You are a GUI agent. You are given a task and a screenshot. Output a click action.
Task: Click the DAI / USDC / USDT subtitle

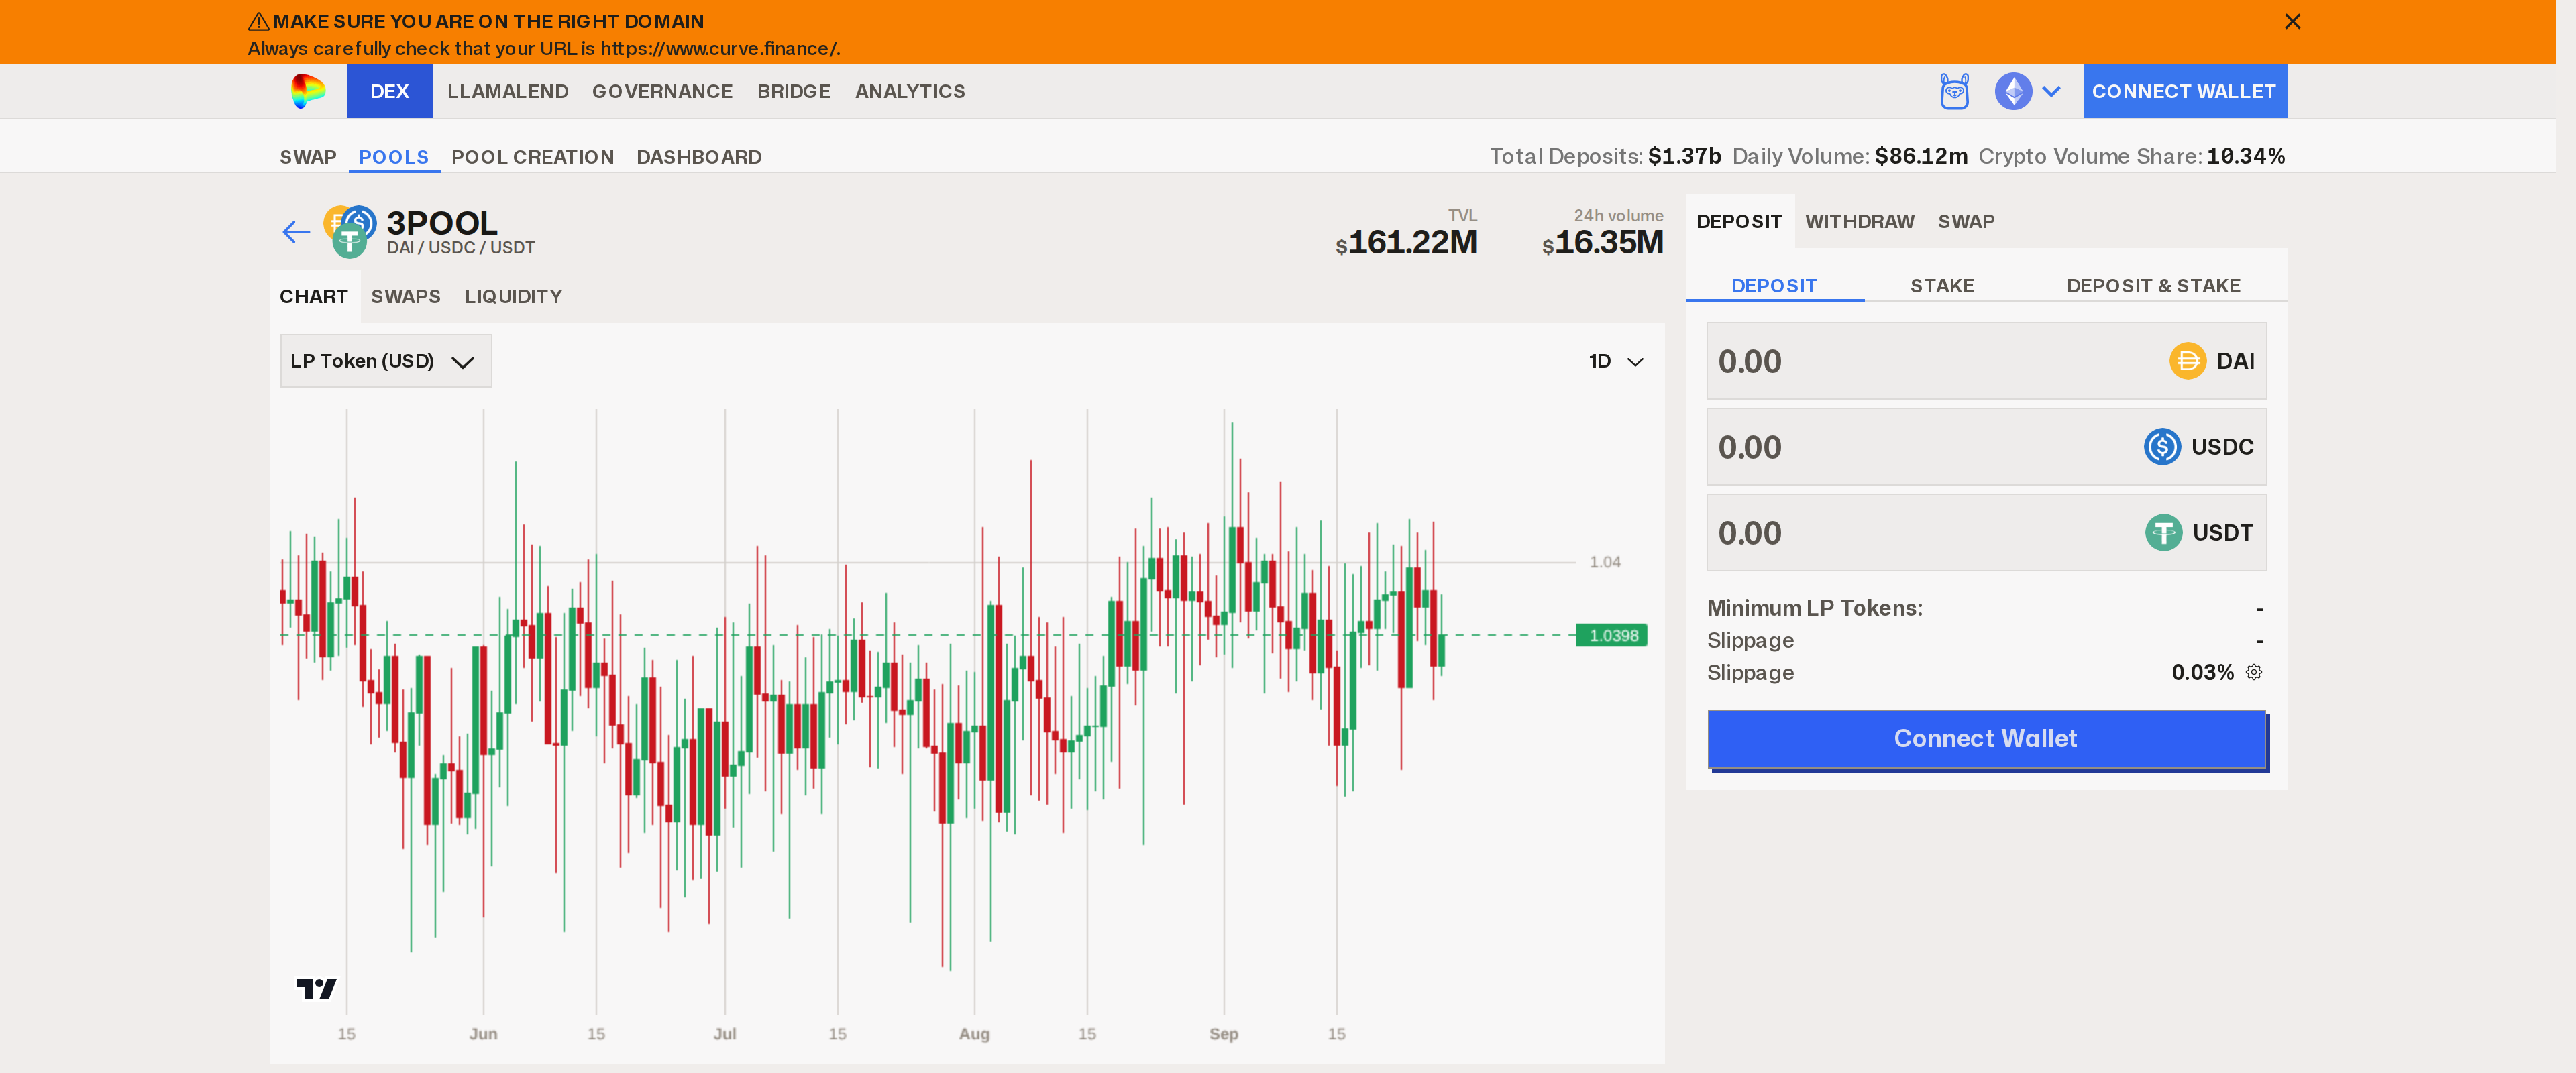pos(461,248)
